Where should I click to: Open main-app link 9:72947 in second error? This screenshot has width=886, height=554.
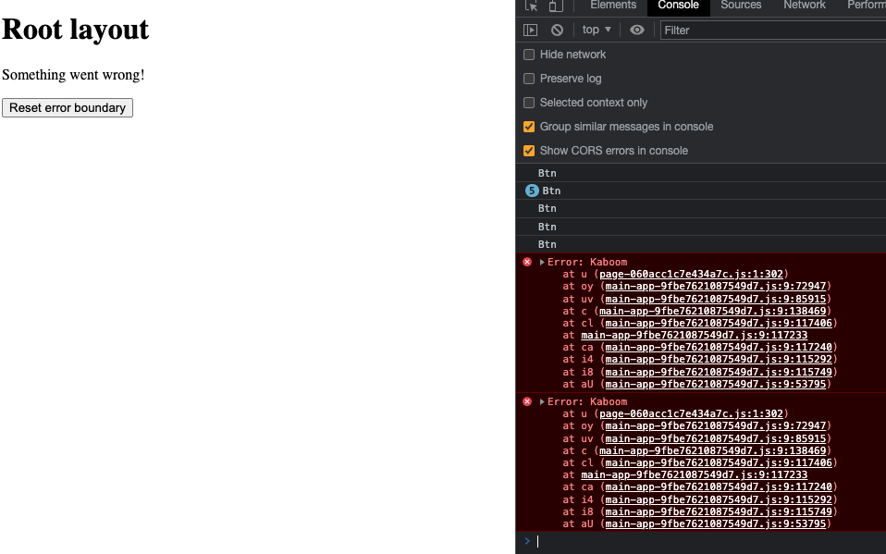click(715, 425)
